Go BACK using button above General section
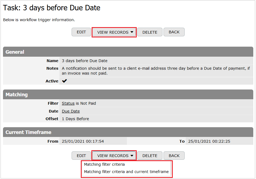 point(174,32)
